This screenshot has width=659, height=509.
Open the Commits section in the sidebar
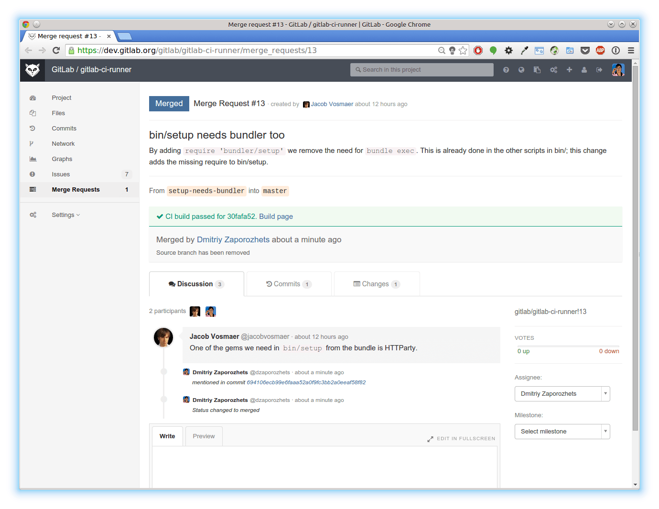pos(64,128)
